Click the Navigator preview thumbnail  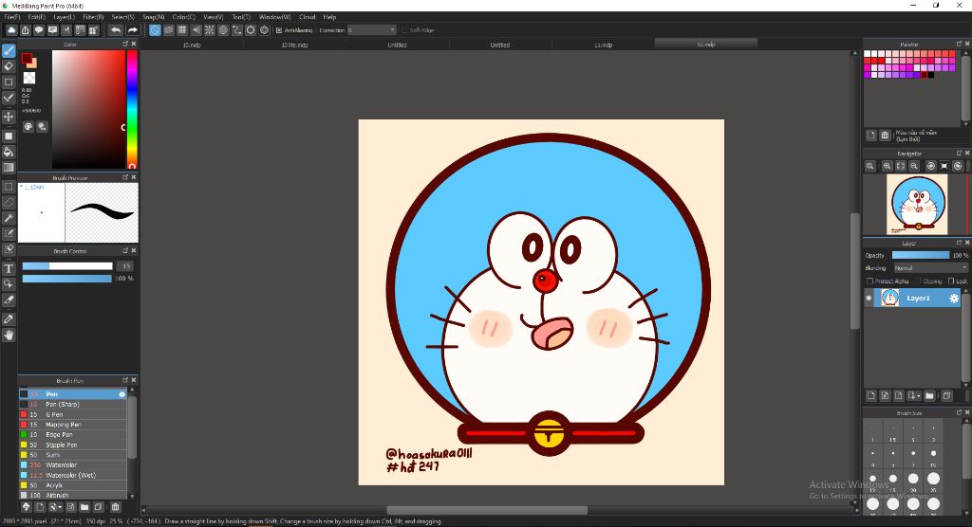tap(917, 205)
